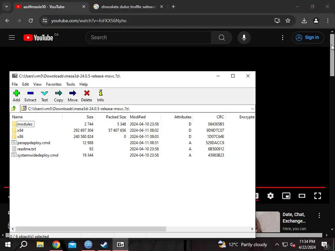Sort by CRC column header

click(209, 117)
